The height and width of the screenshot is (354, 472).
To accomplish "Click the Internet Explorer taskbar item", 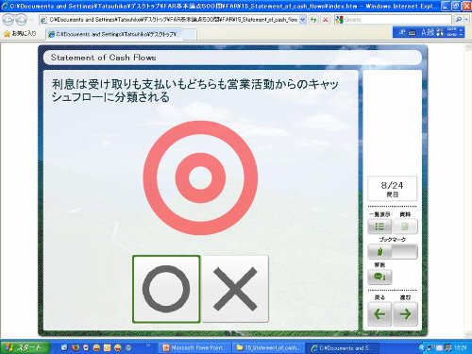I will tap(343, 347).
